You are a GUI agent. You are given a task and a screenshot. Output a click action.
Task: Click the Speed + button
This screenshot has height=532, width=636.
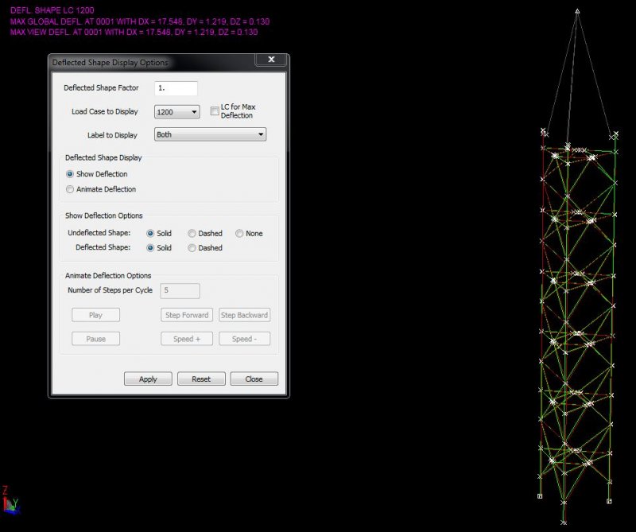[187, 339]
